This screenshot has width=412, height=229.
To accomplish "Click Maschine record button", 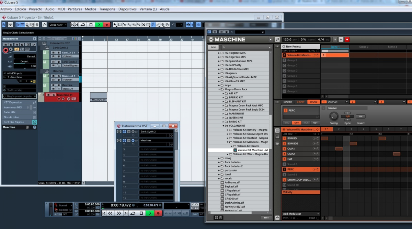I will [347, 39].
